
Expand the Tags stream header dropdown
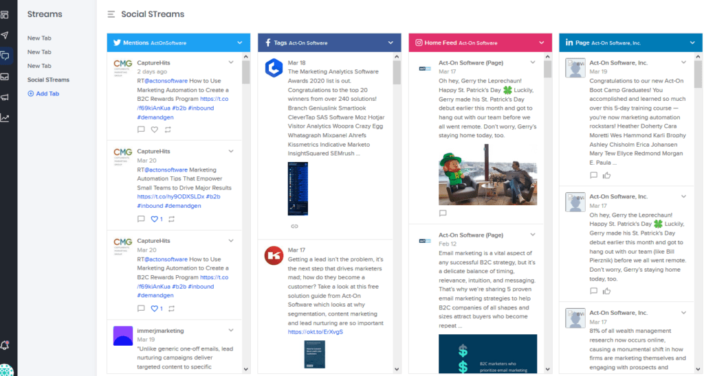click(x=390, y=43)
